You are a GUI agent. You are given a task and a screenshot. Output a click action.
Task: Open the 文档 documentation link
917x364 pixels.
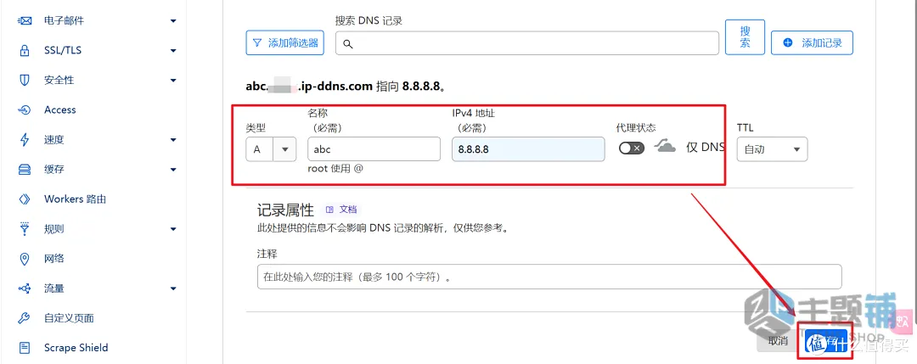[348, 210]
